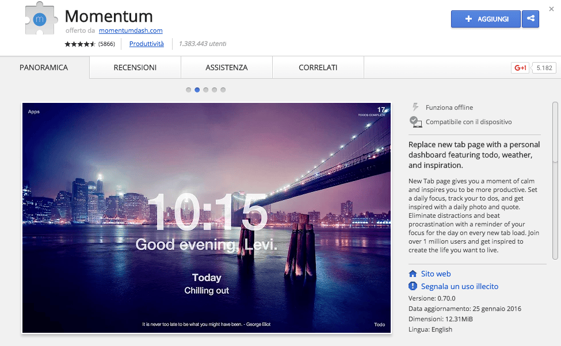Click the G+1 recommendation icon
Viewport: 561px width, 346px height.
[x=520, y=67]
